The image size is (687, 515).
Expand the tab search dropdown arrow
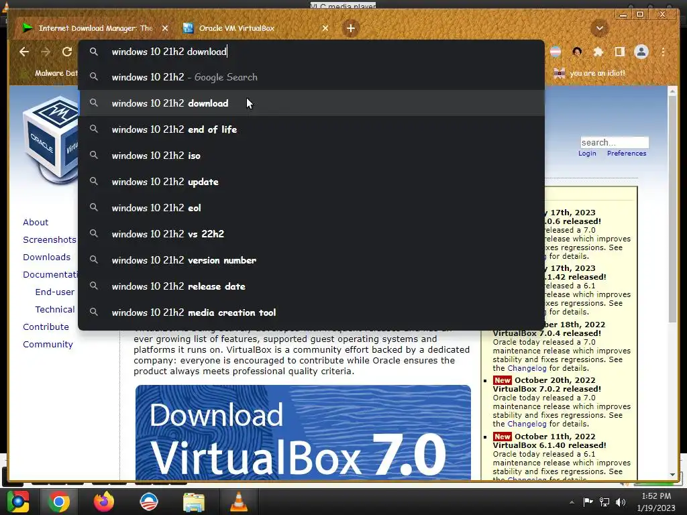(599, 28)
